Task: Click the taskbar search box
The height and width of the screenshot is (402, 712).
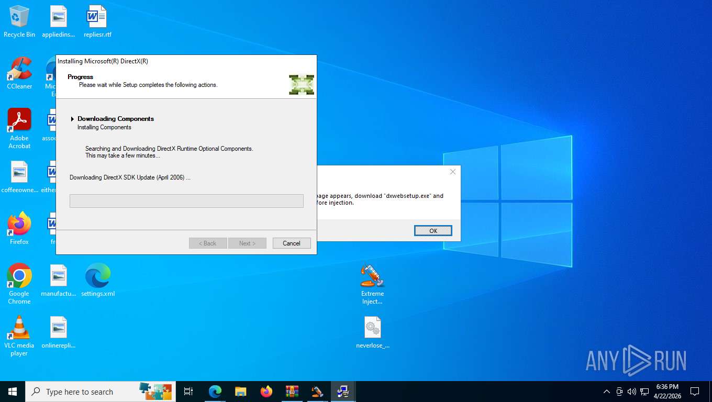Action: click(x=101, y=392)
